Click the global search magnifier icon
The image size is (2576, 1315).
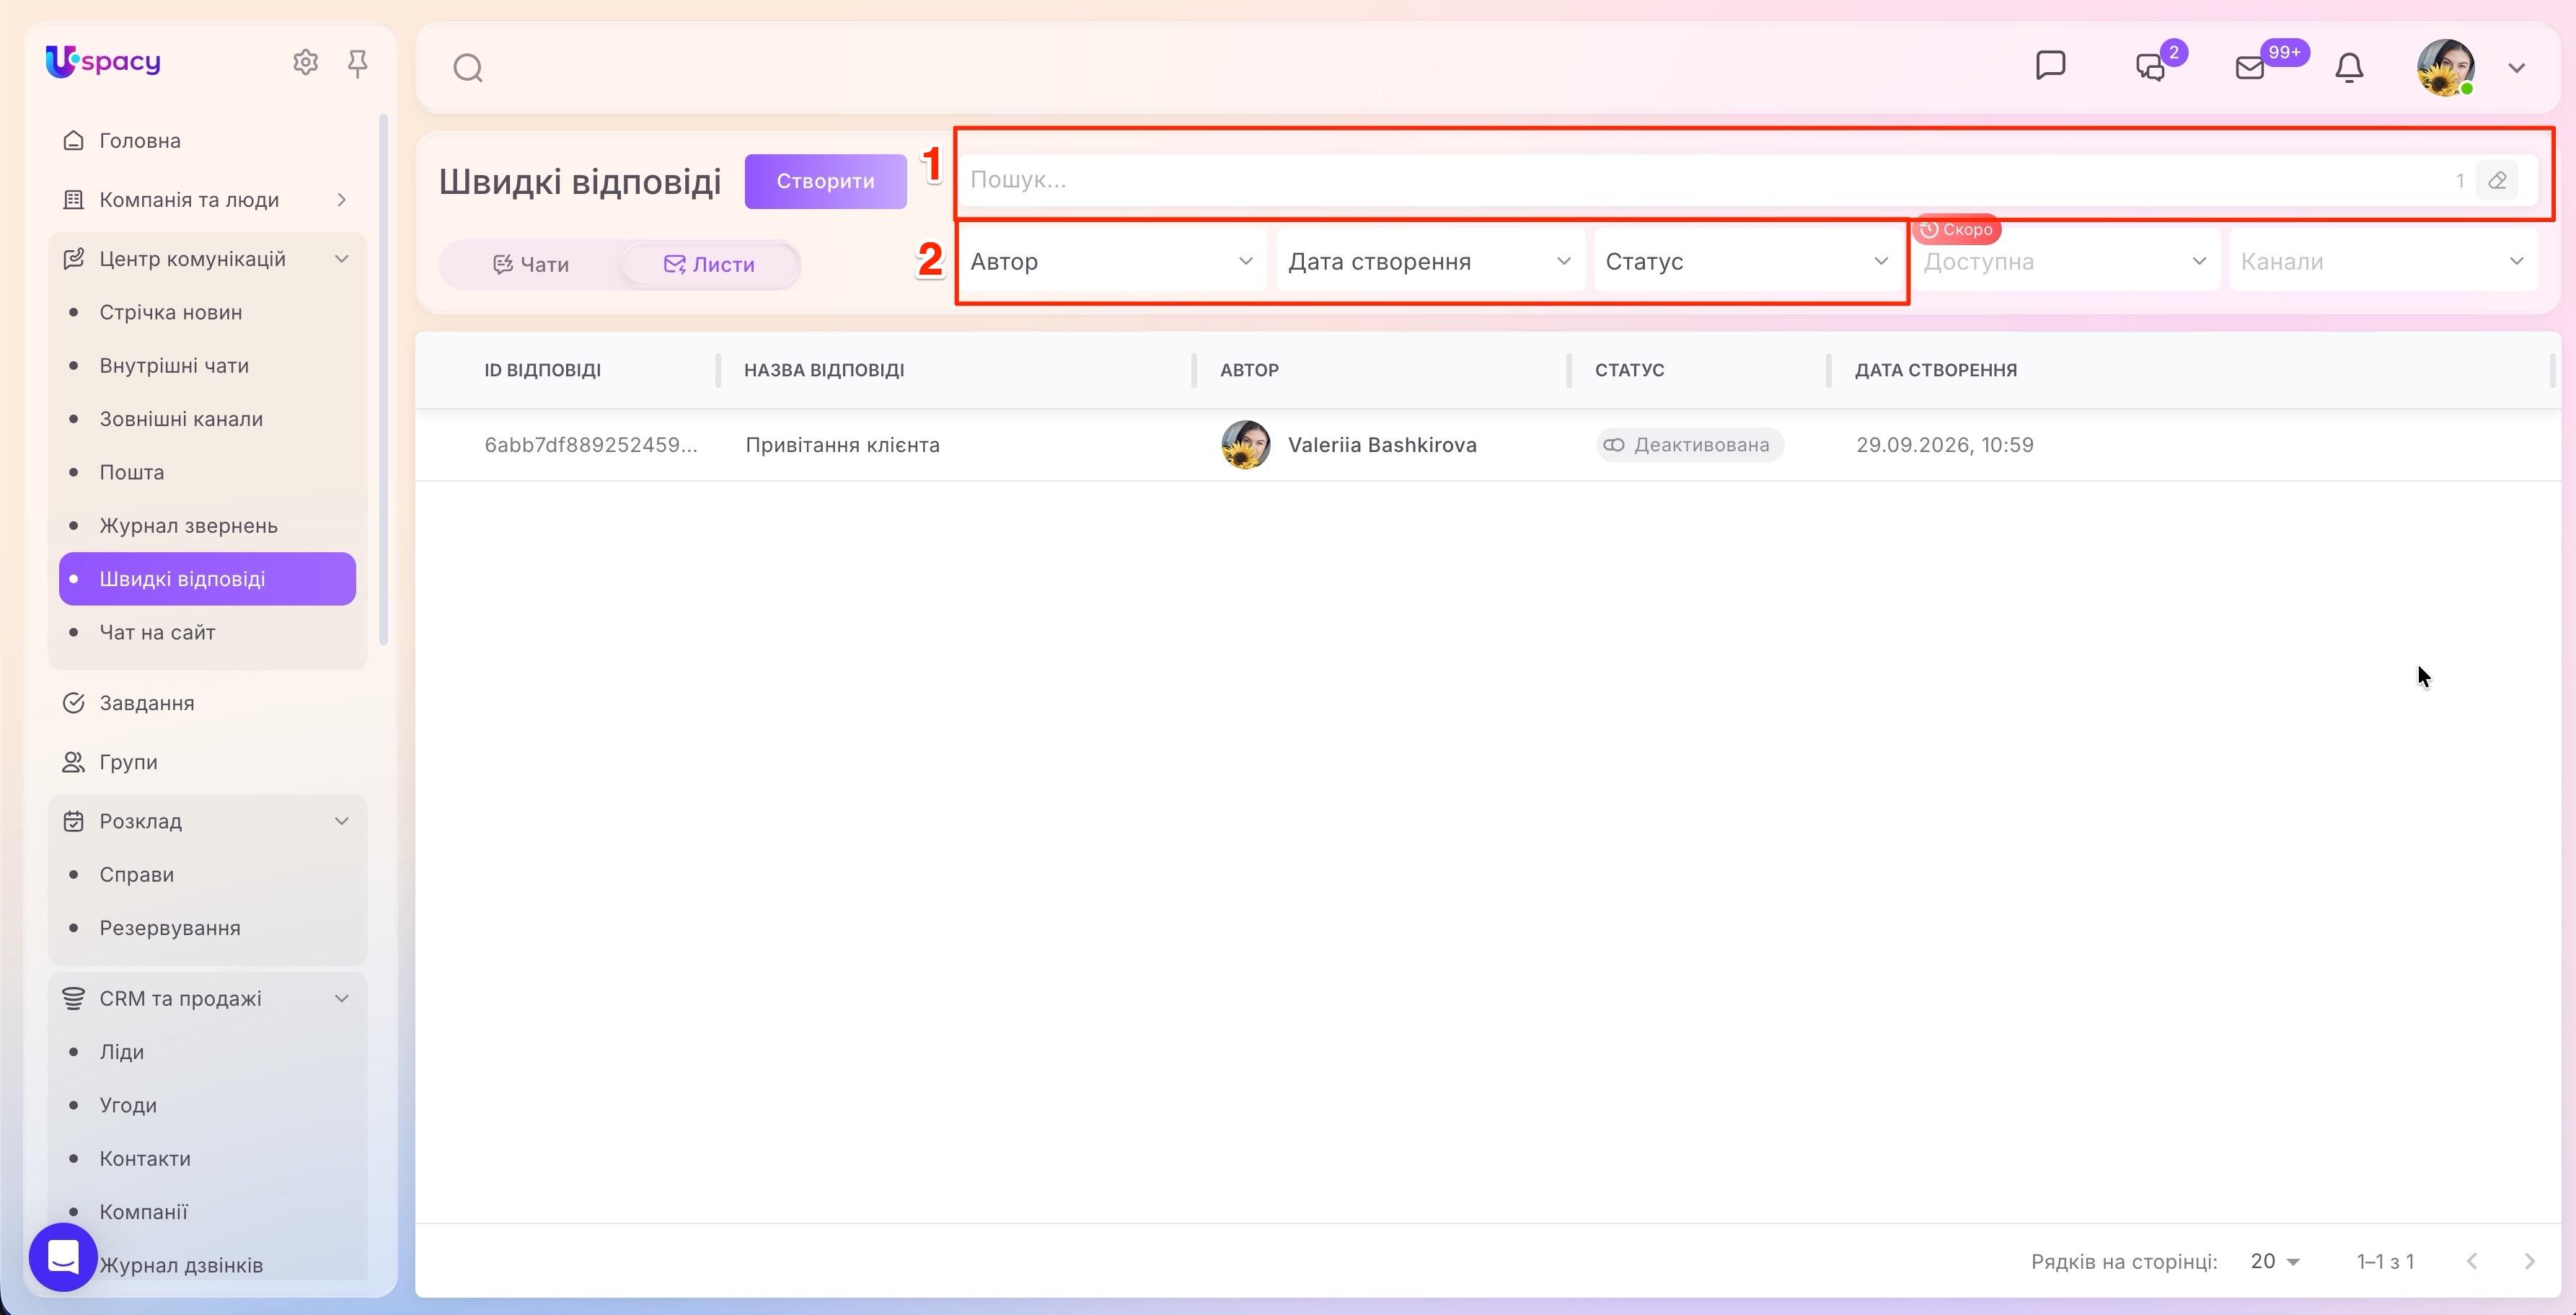coord(468,68)
